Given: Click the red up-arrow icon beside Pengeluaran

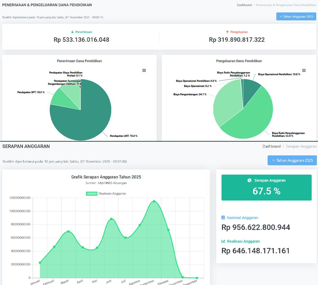Looking at the screenshot, I should tap(227, 32).
